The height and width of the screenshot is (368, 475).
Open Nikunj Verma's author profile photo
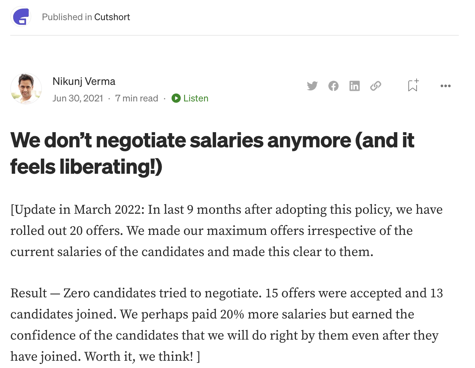[26, 89]
